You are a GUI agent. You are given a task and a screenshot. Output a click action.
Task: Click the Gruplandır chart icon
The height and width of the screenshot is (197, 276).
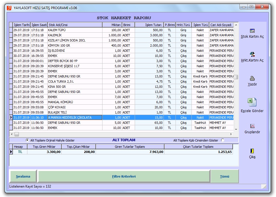pos(252,126)
